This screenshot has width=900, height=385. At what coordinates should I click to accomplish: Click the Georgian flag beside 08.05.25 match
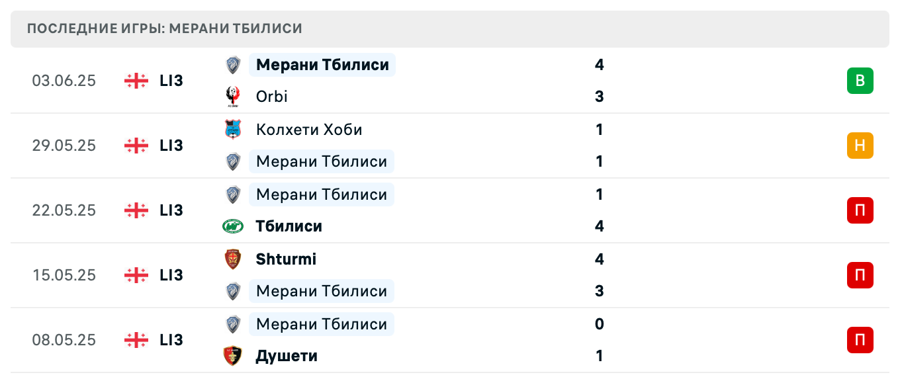135,340
